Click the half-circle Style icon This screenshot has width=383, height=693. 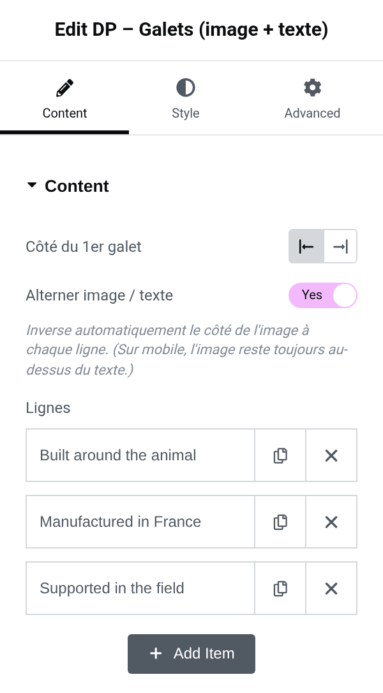coord(185,88)
